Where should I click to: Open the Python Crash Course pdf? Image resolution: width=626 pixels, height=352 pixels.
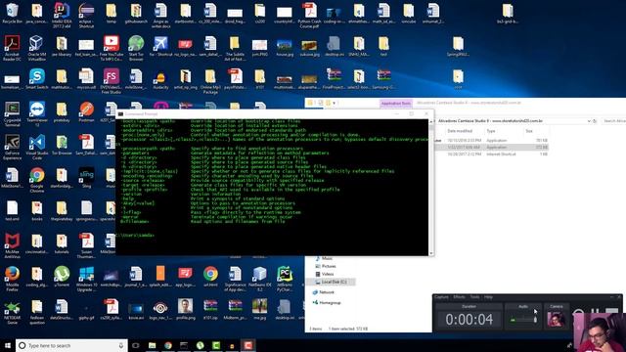309,16
